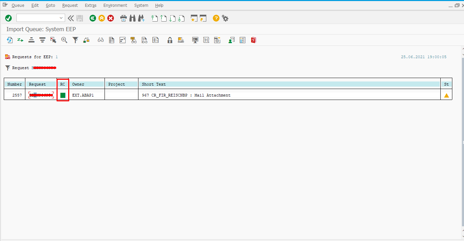Click the St column header

pos(447,84)
